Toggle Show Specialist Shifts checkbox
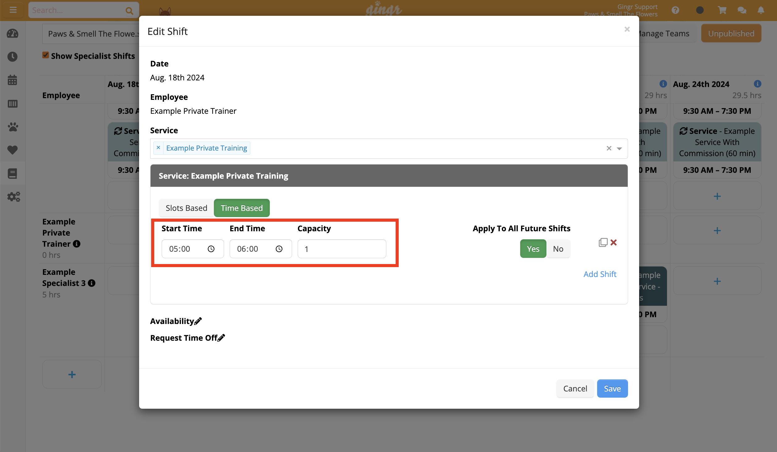The width and height of the screenshot is (777, 452). tap(46, 55)
